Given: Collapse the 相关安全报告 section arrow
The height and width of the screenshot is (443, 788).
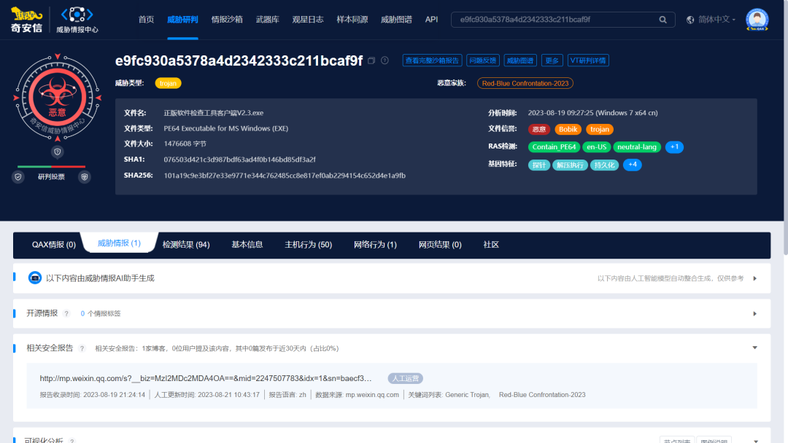Looking at the screenshot, I should click(754, 348).
